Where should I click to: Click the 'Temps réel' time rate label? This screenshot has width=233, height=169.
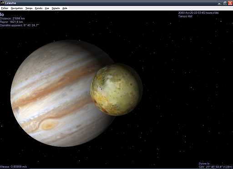coord(185,16)
